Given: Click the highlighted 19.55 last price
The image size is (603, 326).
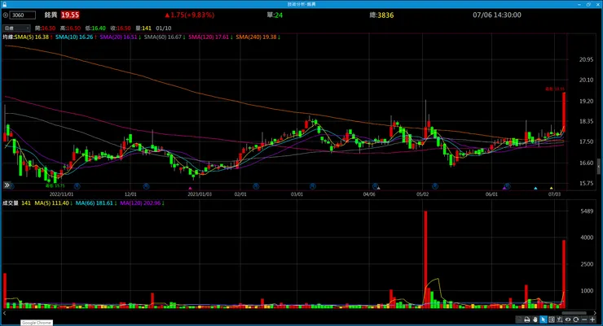Looking at the screenshot, I should pyautogui.click(x=70, y=15).
